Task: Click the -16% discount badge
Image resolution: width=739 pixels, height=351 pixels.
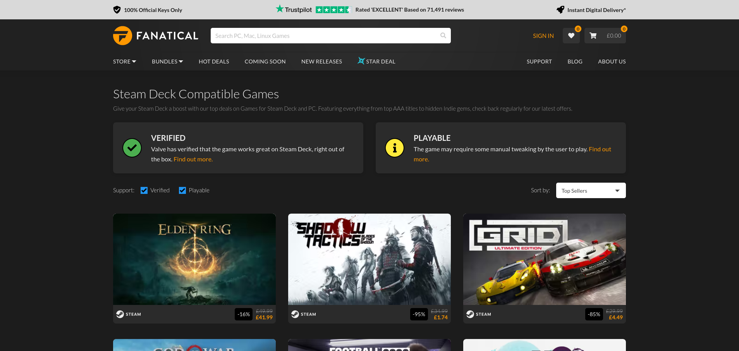Action: click(x=244, y=314)
